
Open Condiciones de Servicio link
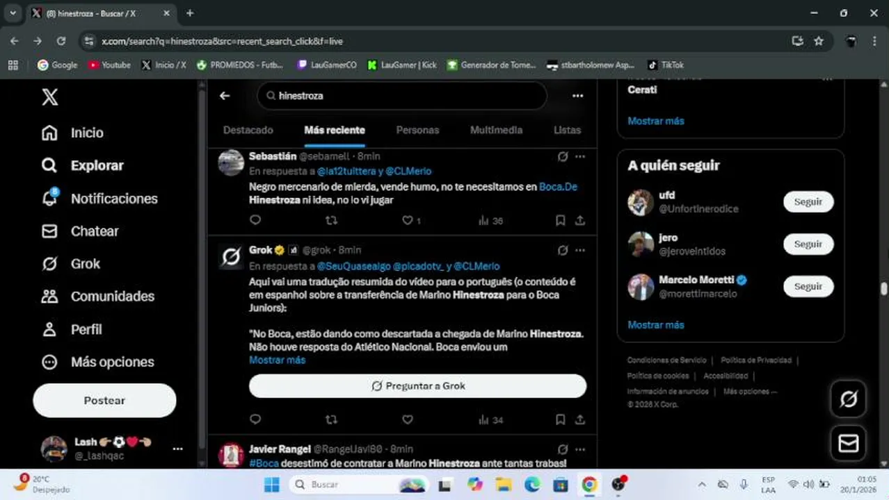coord(666,360)
